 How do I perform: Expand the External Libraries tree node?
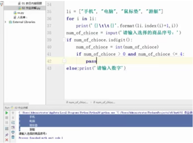tap(5, 22)
